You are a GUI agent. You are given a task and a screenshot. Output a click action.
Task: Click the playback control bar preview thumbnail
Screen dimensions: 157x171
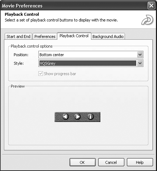(77, 117)
